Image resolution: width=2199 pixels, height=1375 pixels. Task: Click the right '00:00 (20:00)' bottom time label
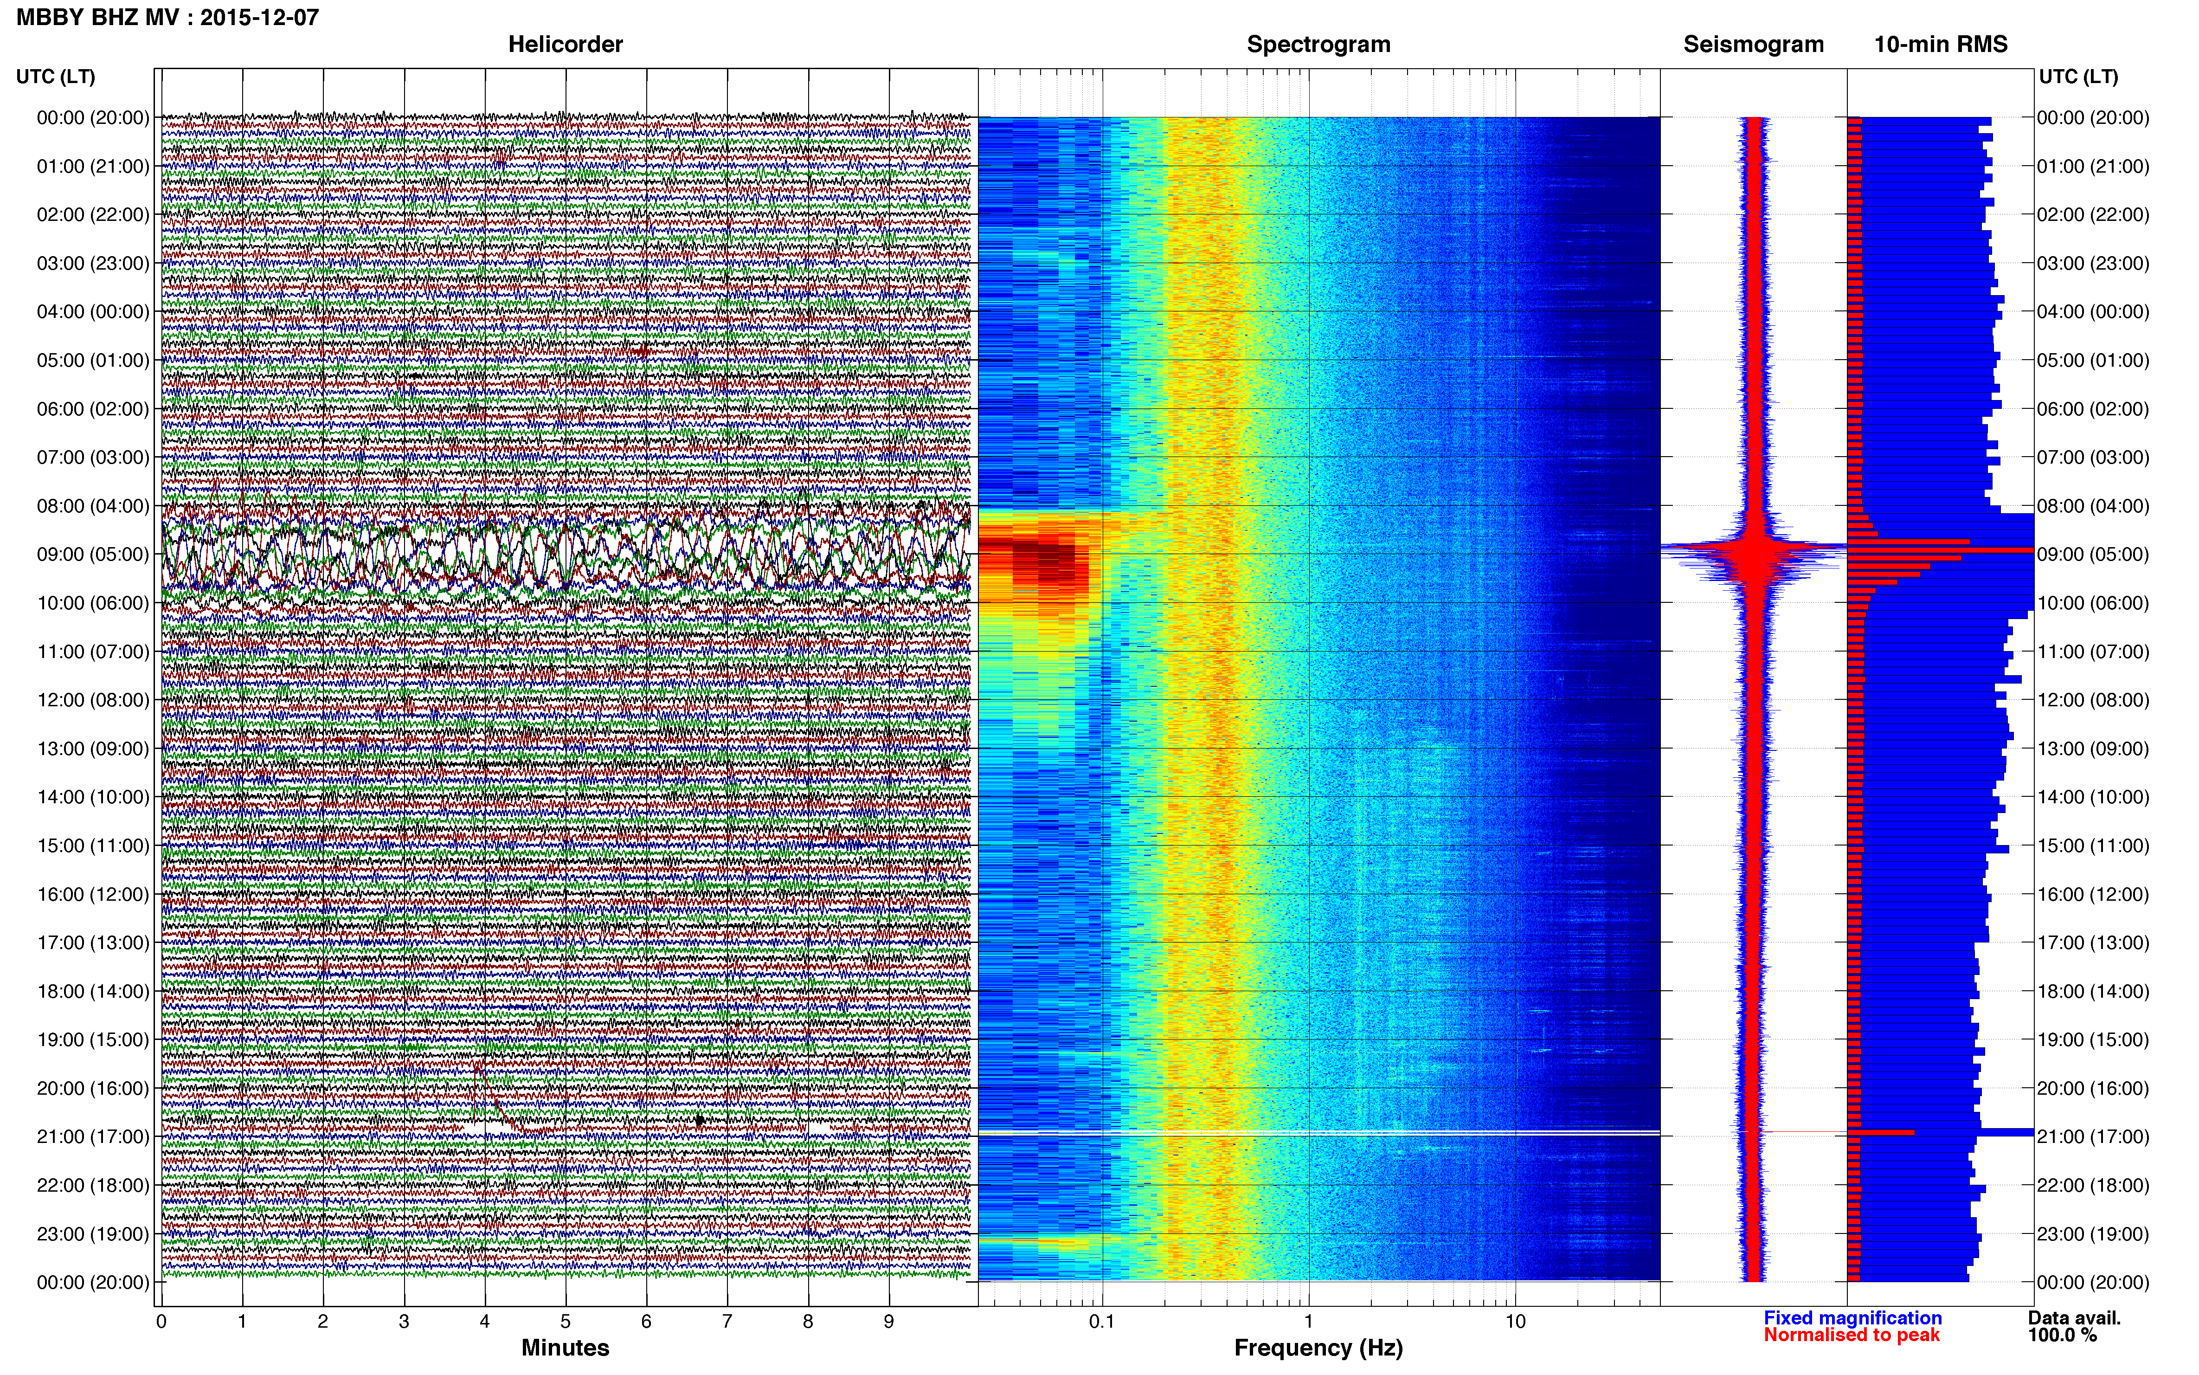[x=2093, y=1282]
